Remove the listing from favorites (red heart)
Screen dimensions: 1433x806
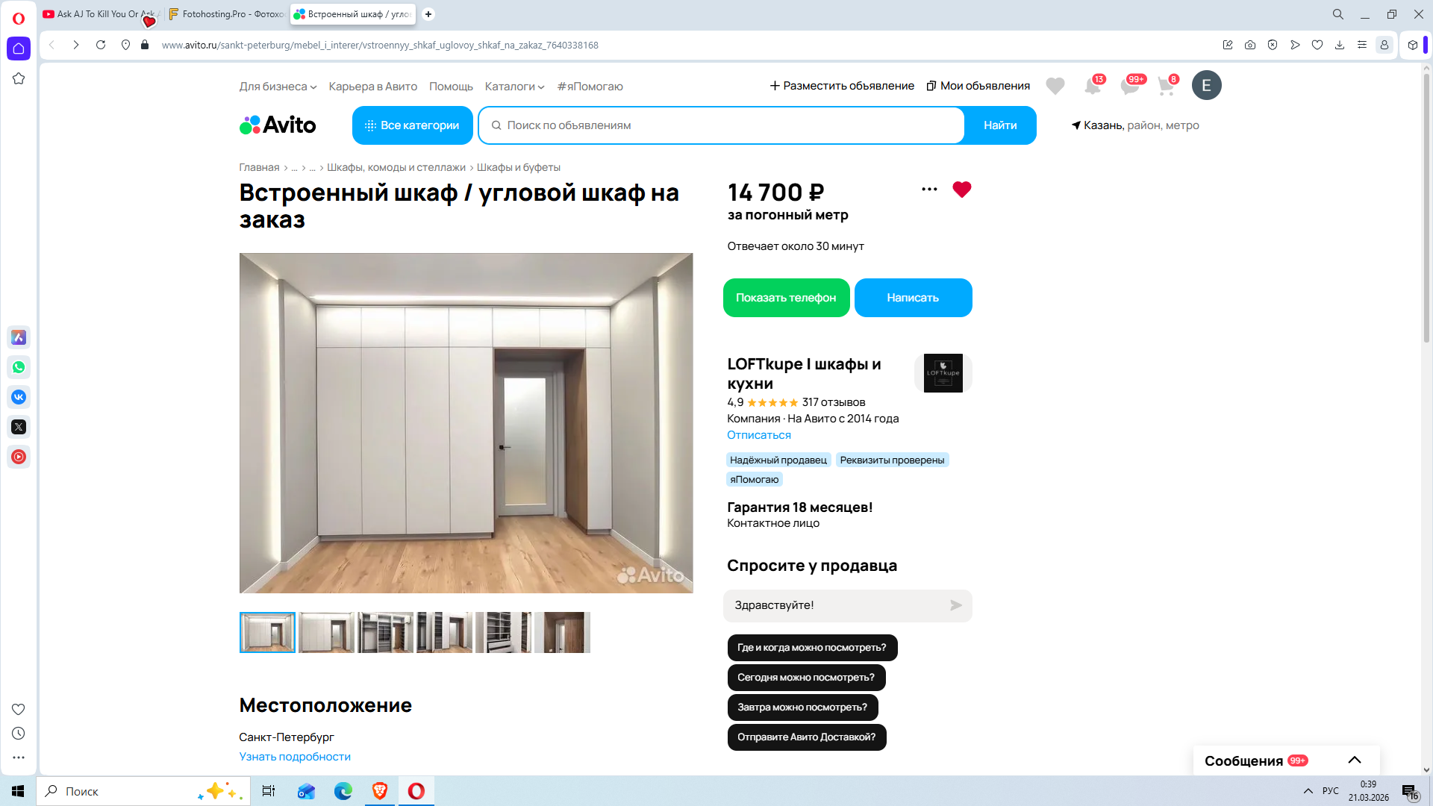961,190
